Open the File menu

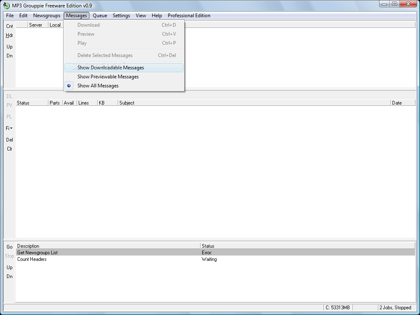[x=10, y=16]
